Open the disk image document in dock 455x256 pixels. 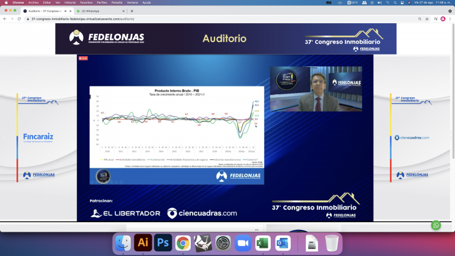[x=312, y=243]
